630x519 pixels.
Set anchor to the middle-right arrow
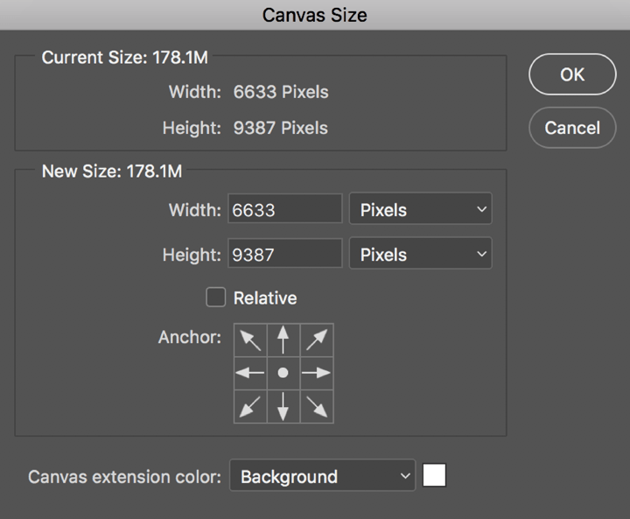point(316,373)
